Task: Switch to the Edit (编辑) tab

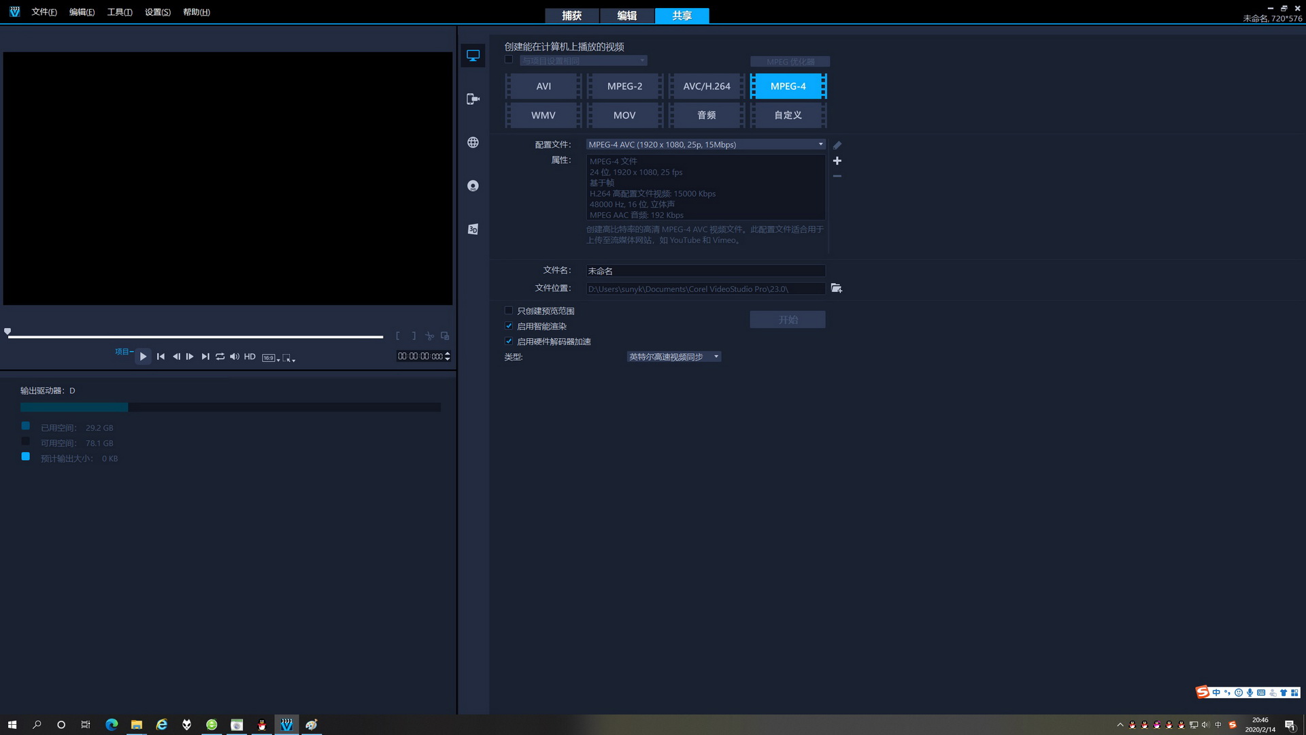Action: [x=626, y=16]
